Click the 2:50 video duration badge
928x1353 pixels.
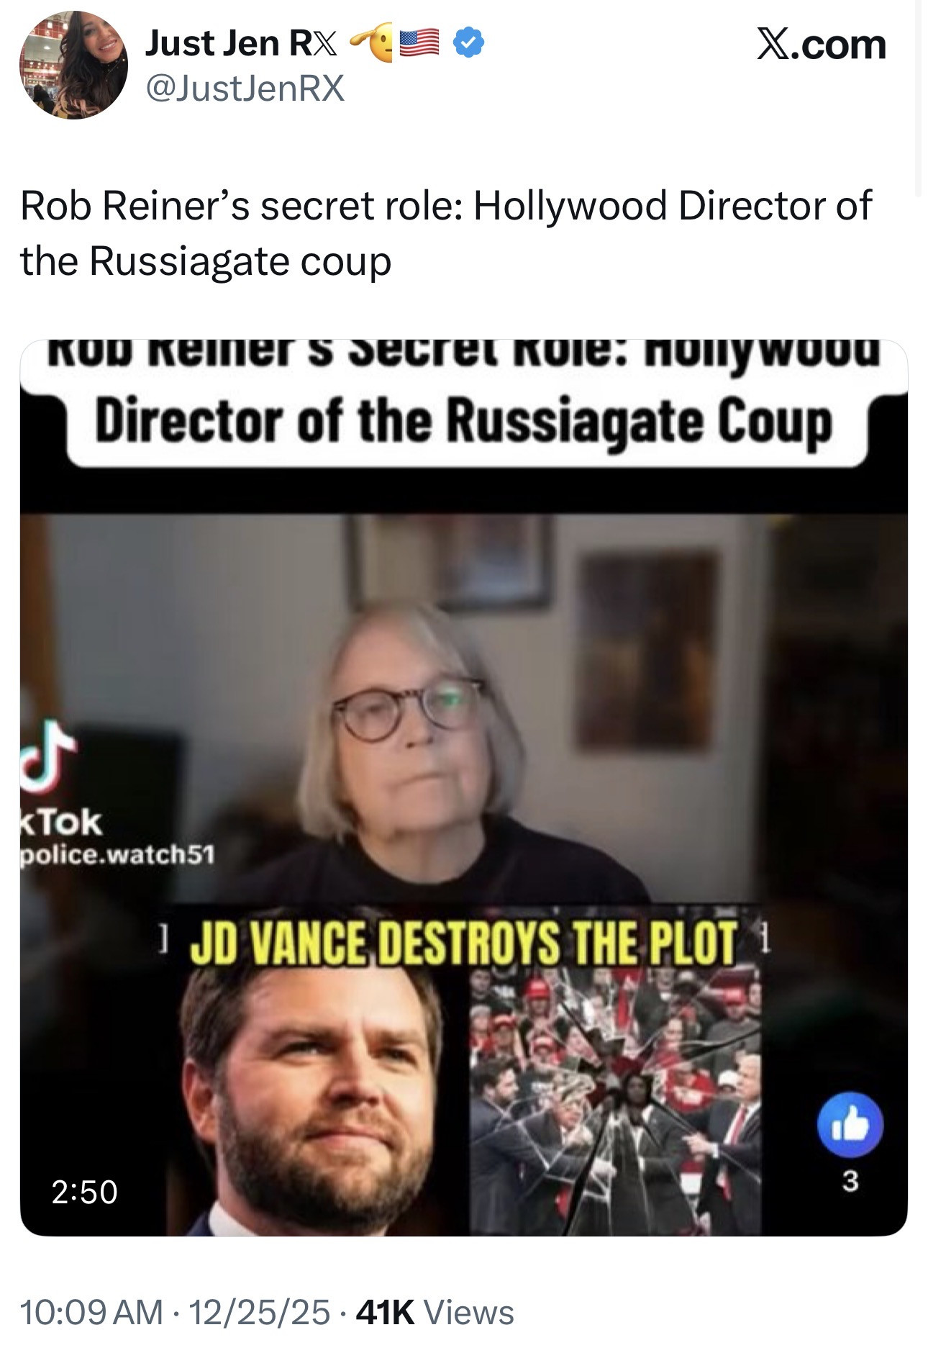coord(84,1192)
